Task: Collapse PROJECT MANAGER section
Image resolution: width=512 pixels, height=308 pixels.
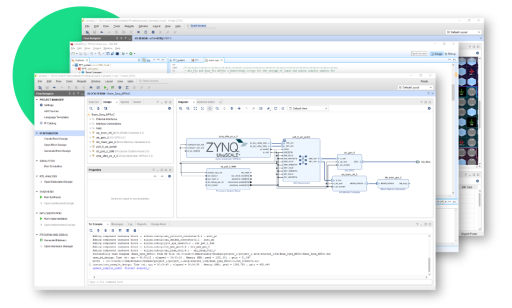Action: point(37,99)
